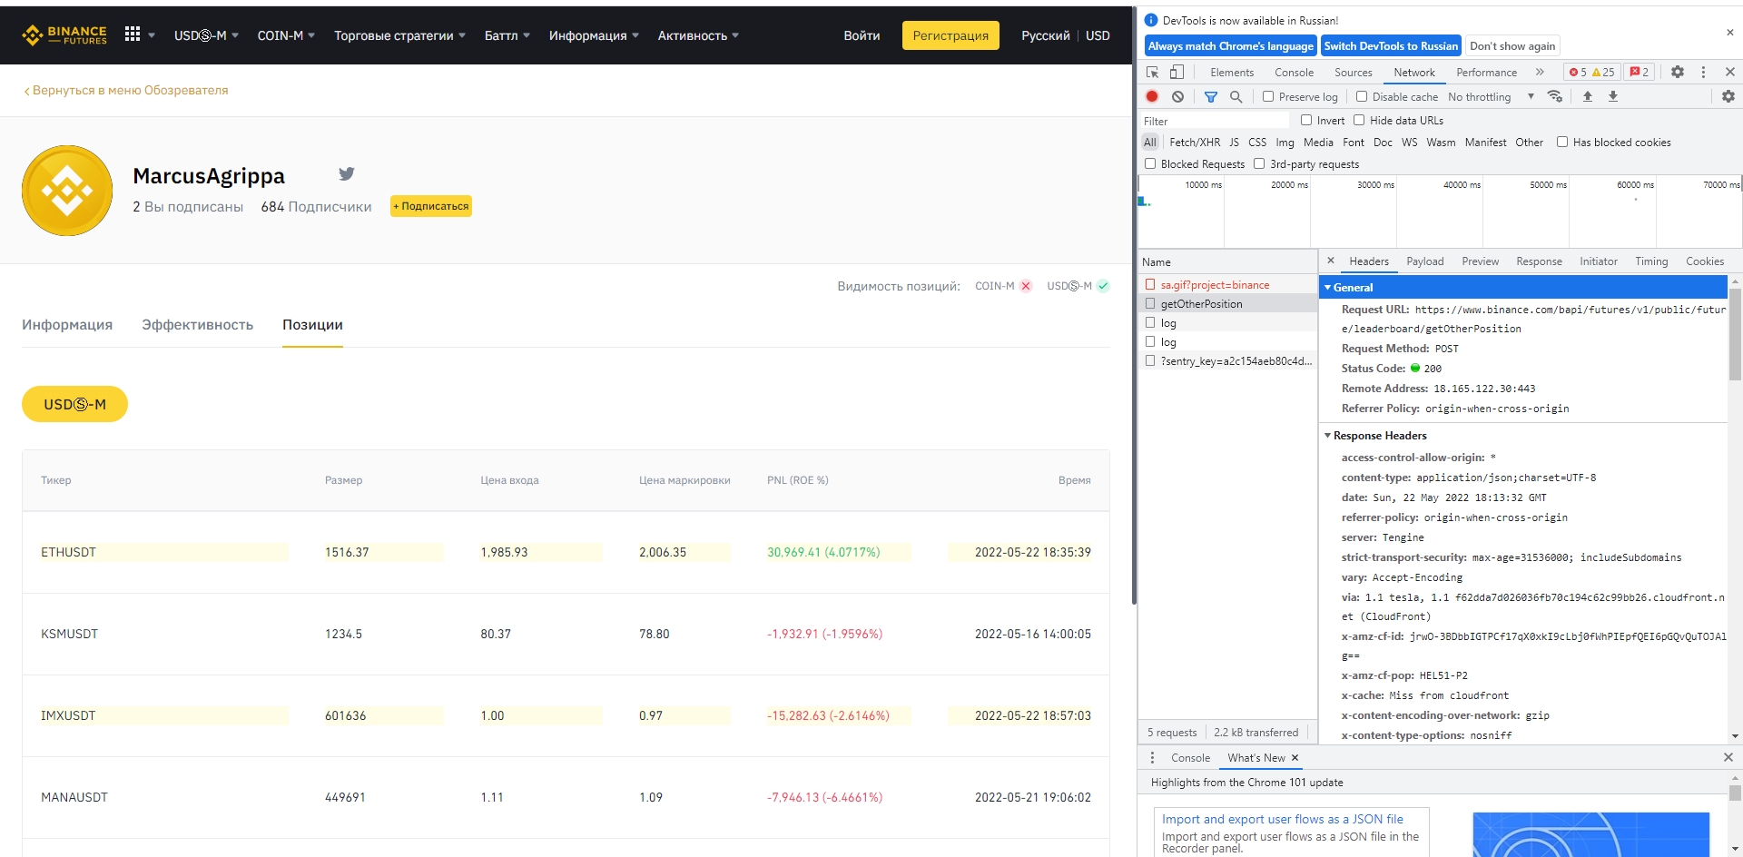Open MarcusAgrippa's Twitter profile icon
This screenshot has height=857, width=1743.
347,173
